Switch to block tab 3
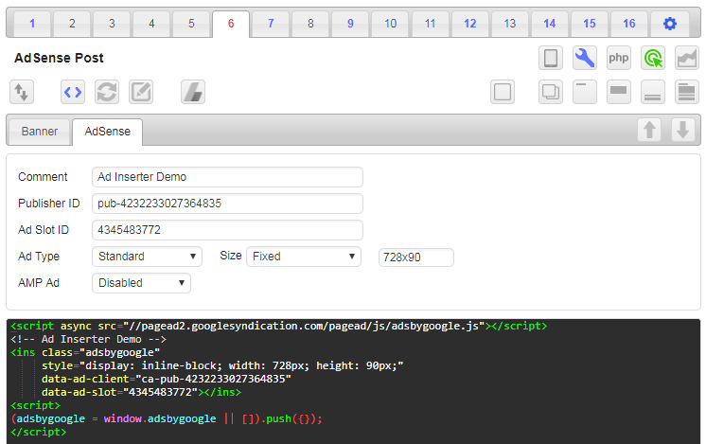The image size is (706, 444). point(112,24)
